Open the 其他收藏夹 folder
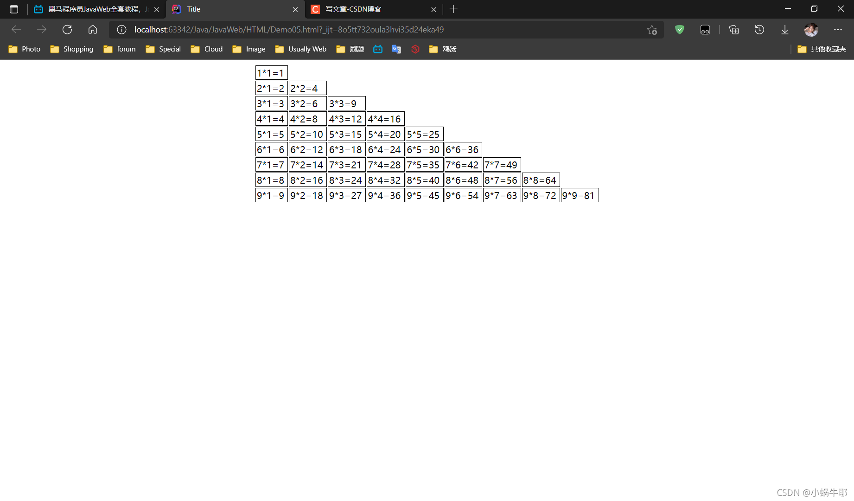 [x=822, y=49]
